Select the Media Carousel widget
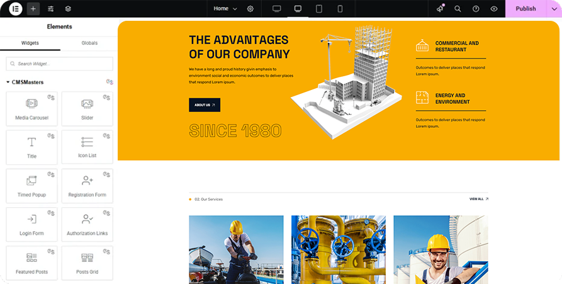 click(31, 109)
